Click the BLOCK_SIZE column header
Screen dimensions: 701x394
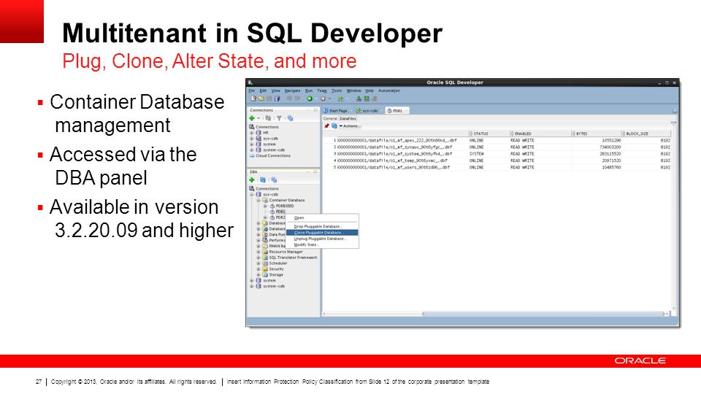tap(647, 134)
